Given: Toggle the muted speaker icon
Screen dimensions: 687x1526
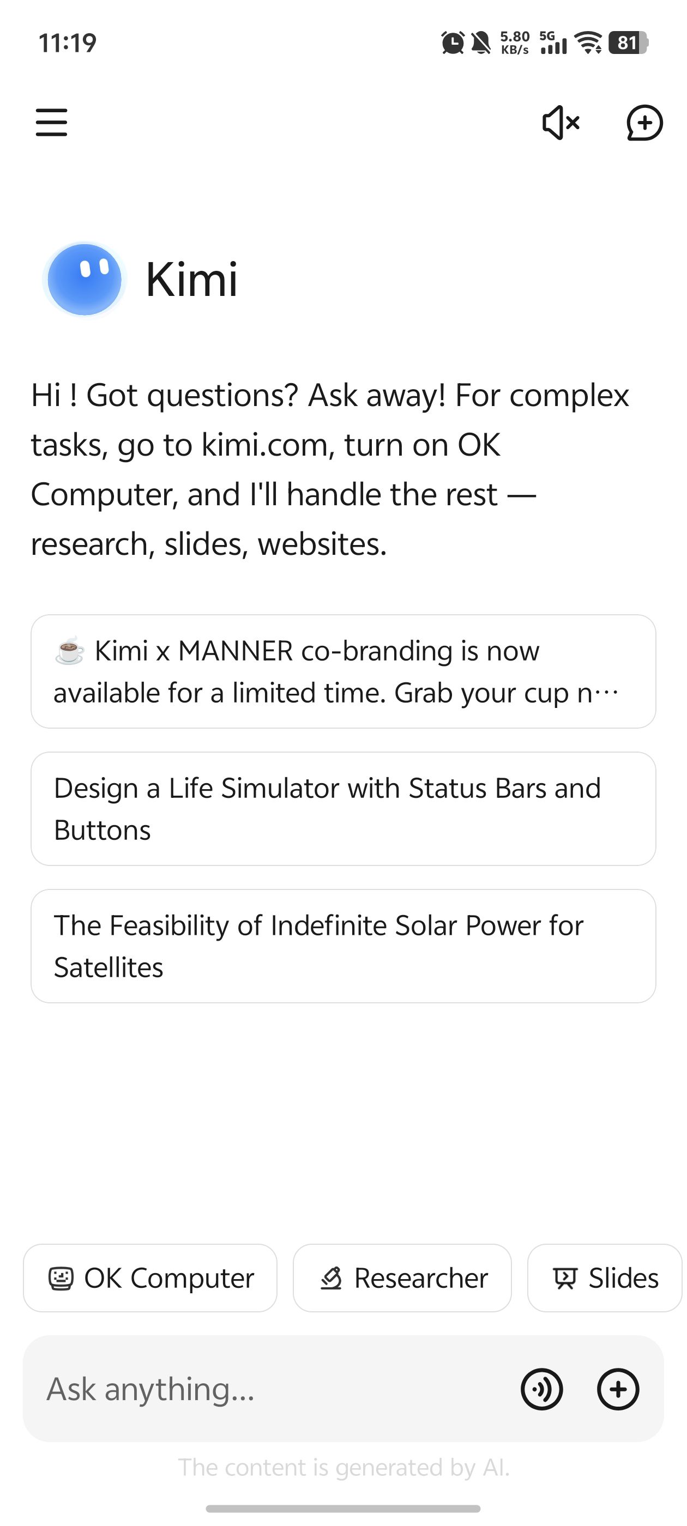Looking at the screenshot, I should click(561, 123).
